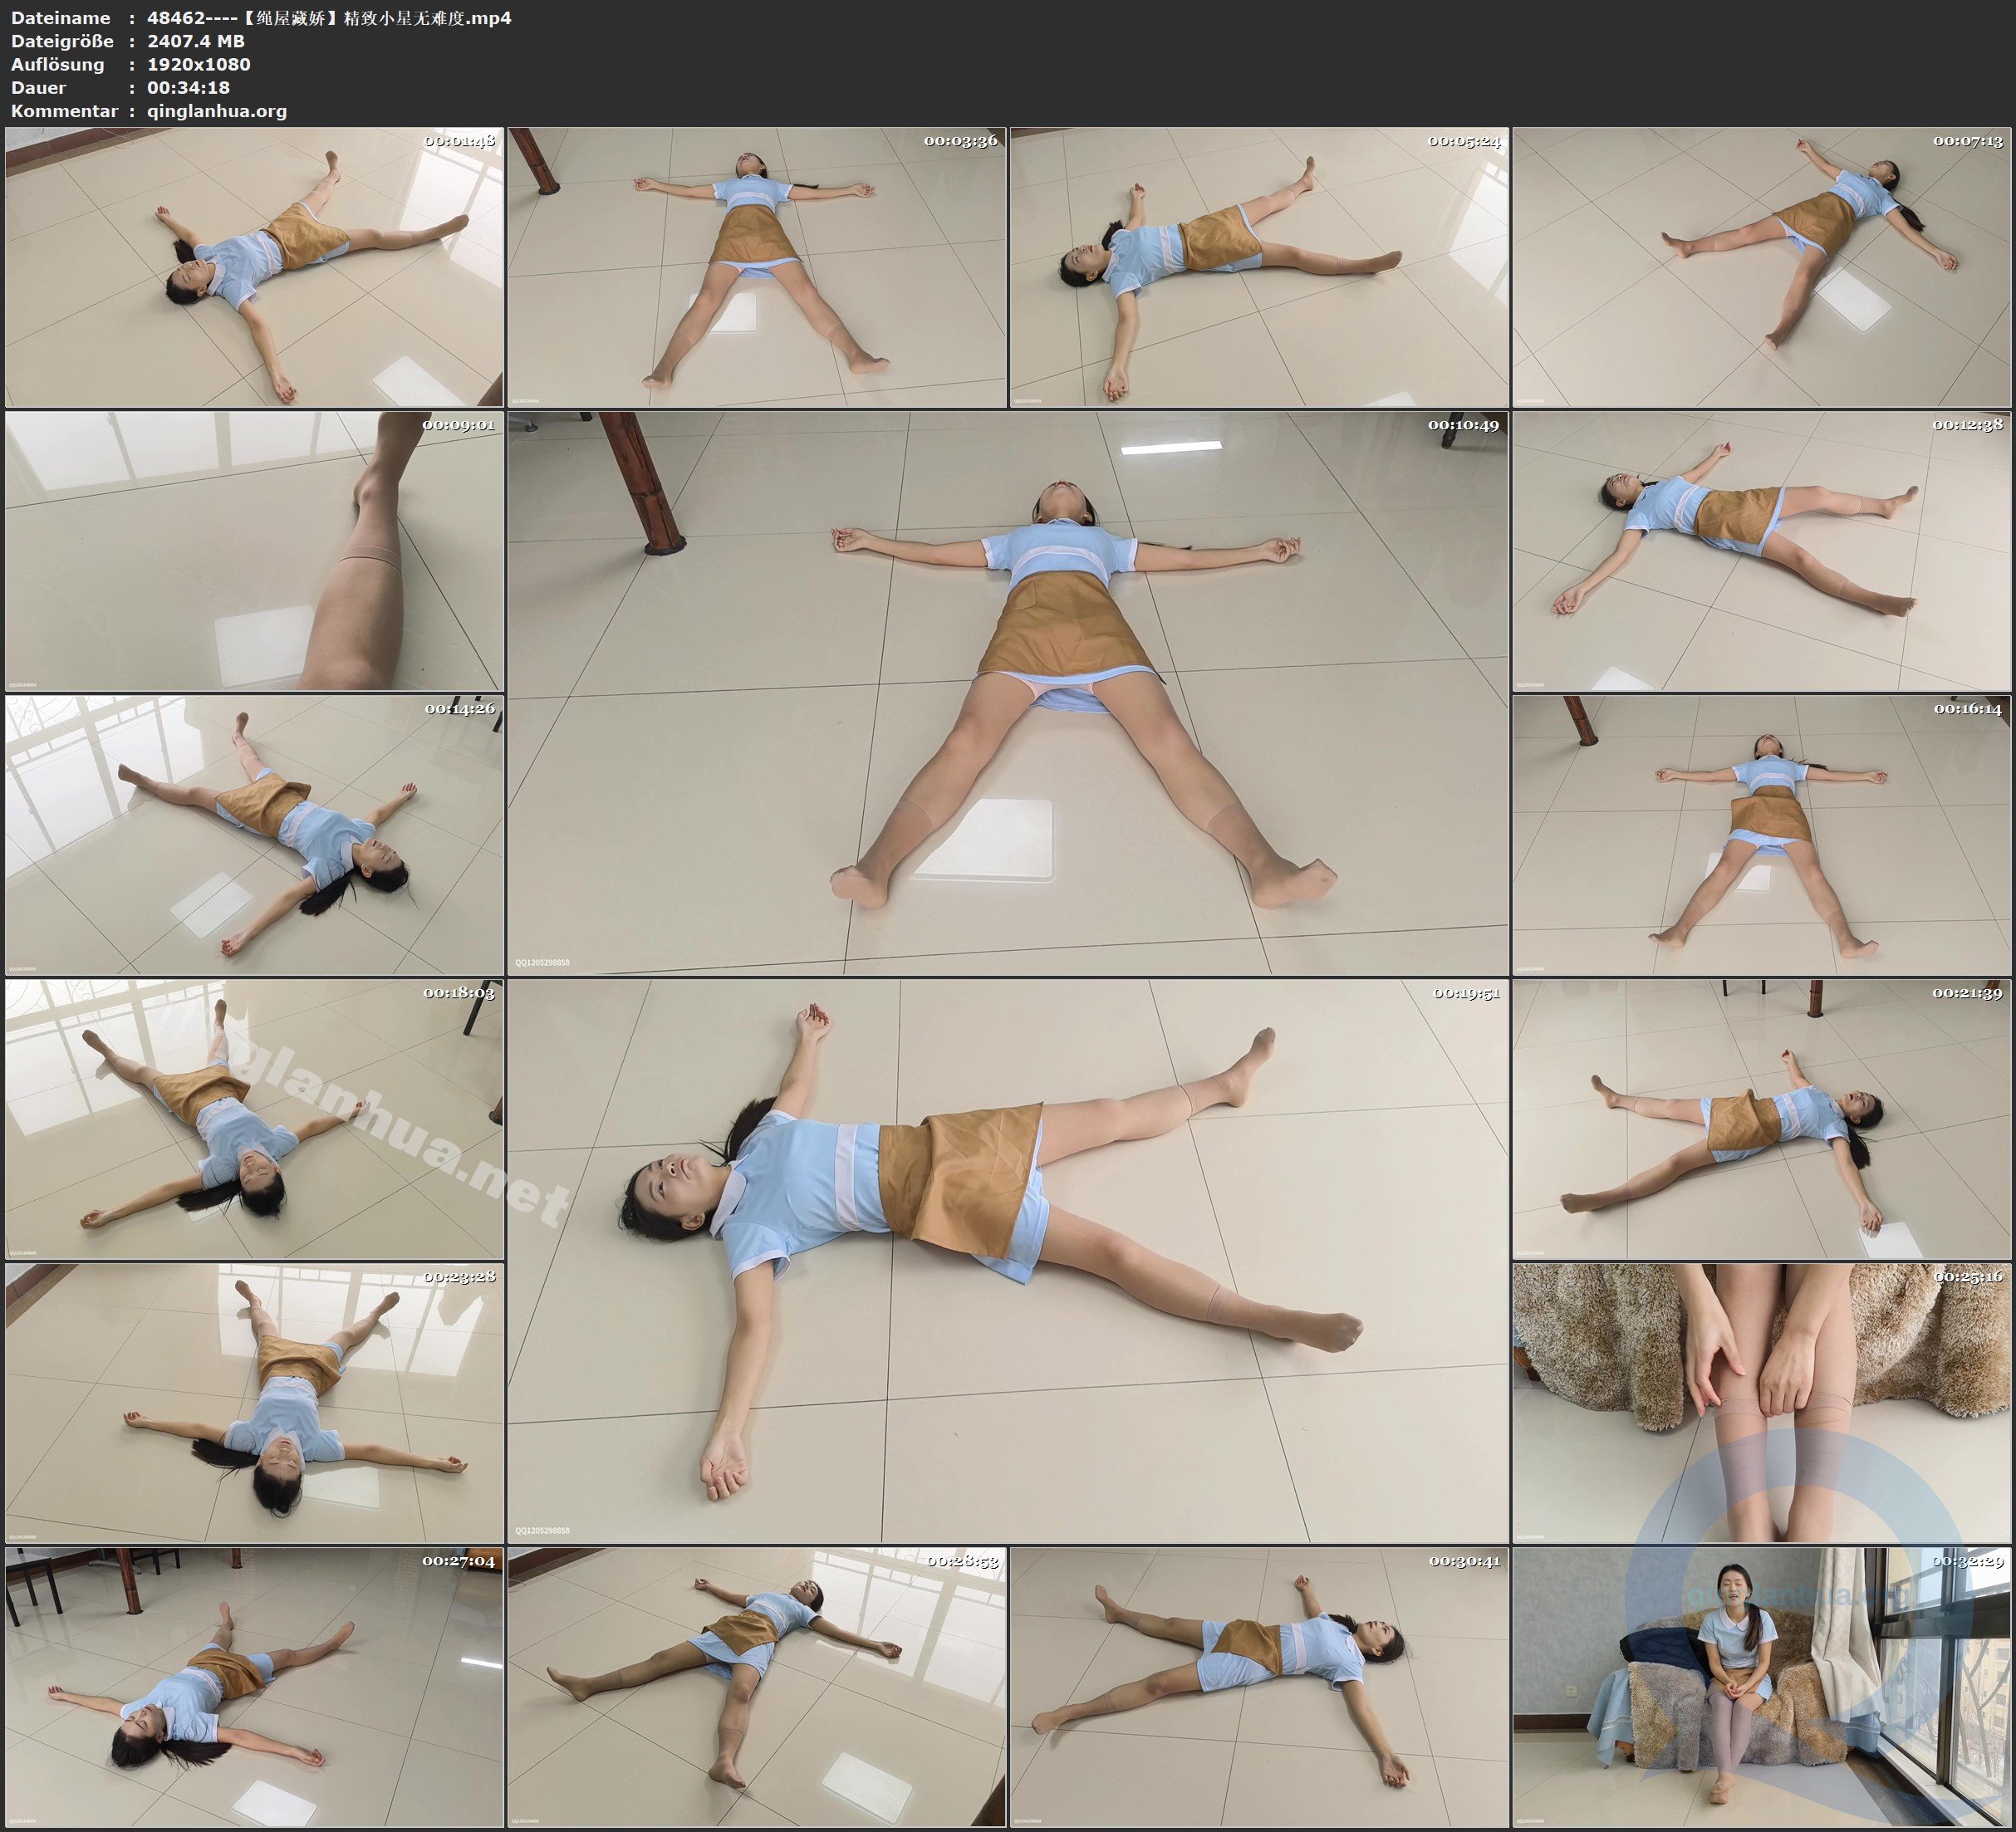Viewport: 2016px width, 1832px height.
Task: Click the seated interview frame at 00:32:29
Action: [x=1761, y=1687]
